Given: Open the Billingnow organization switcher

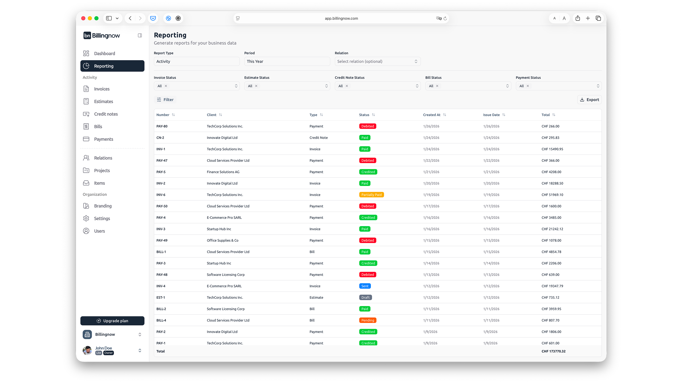Looking at the screenshot, I should [x=113, y=334].
